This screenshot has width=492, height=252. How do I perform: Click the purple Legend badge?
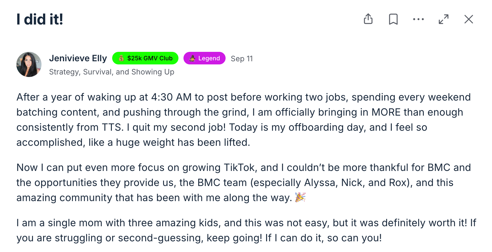pos(204,58)
